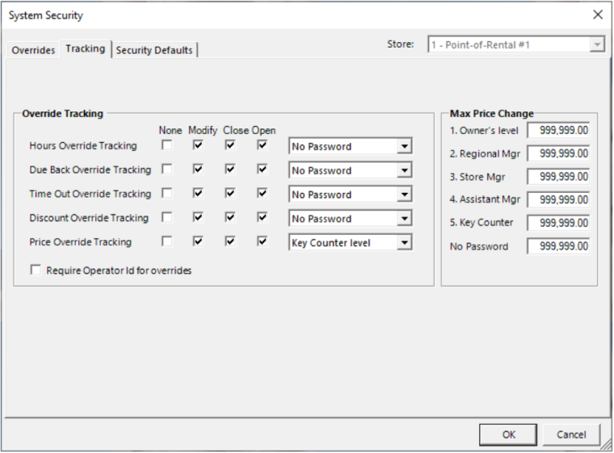The width and height of the screenshot is (614, 453).
Task: Toggle Modify for Time Out Override Tracking
Action: click(x=198, y=194)
